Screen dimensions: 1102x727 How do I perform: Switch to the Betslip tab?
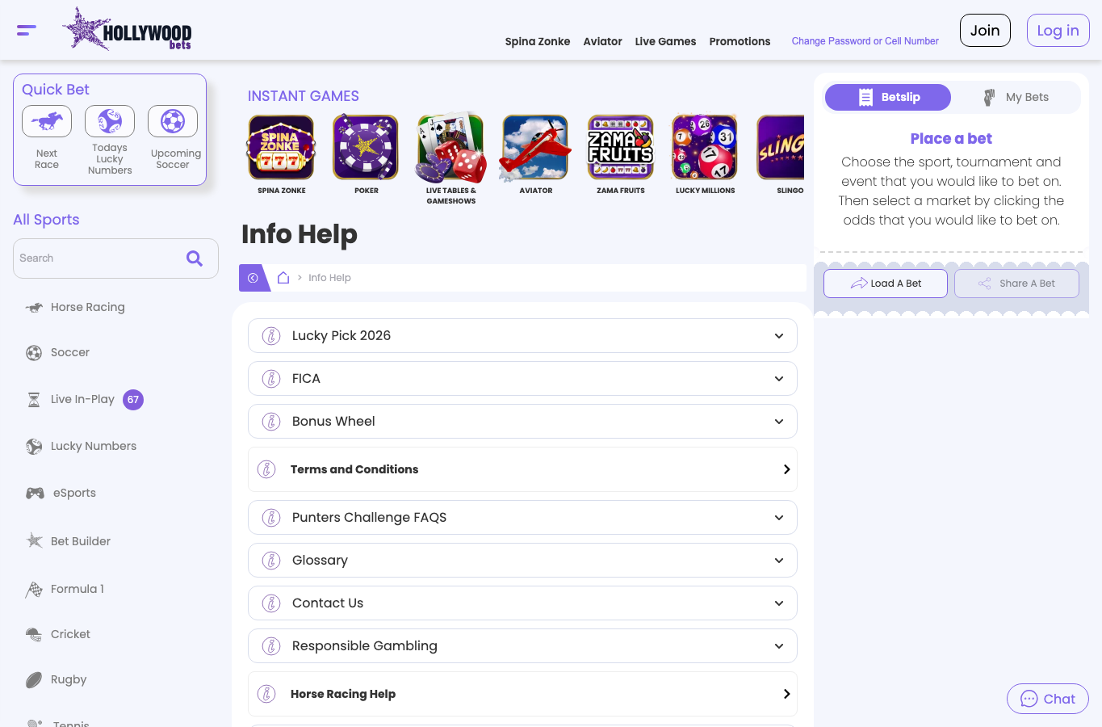pyautogui.click(x=887, y=97)
